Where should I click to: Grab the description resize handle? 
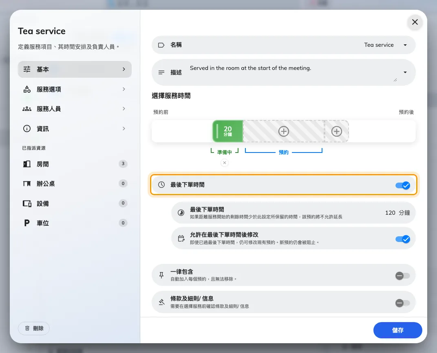(395, 80)
